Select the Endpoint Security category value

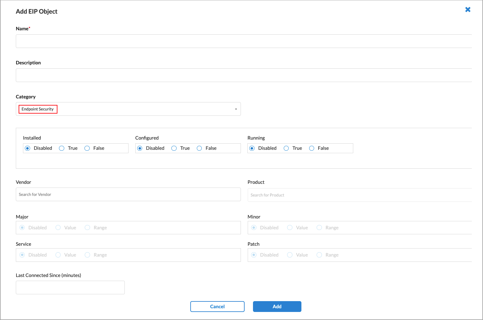click(38, 109)
